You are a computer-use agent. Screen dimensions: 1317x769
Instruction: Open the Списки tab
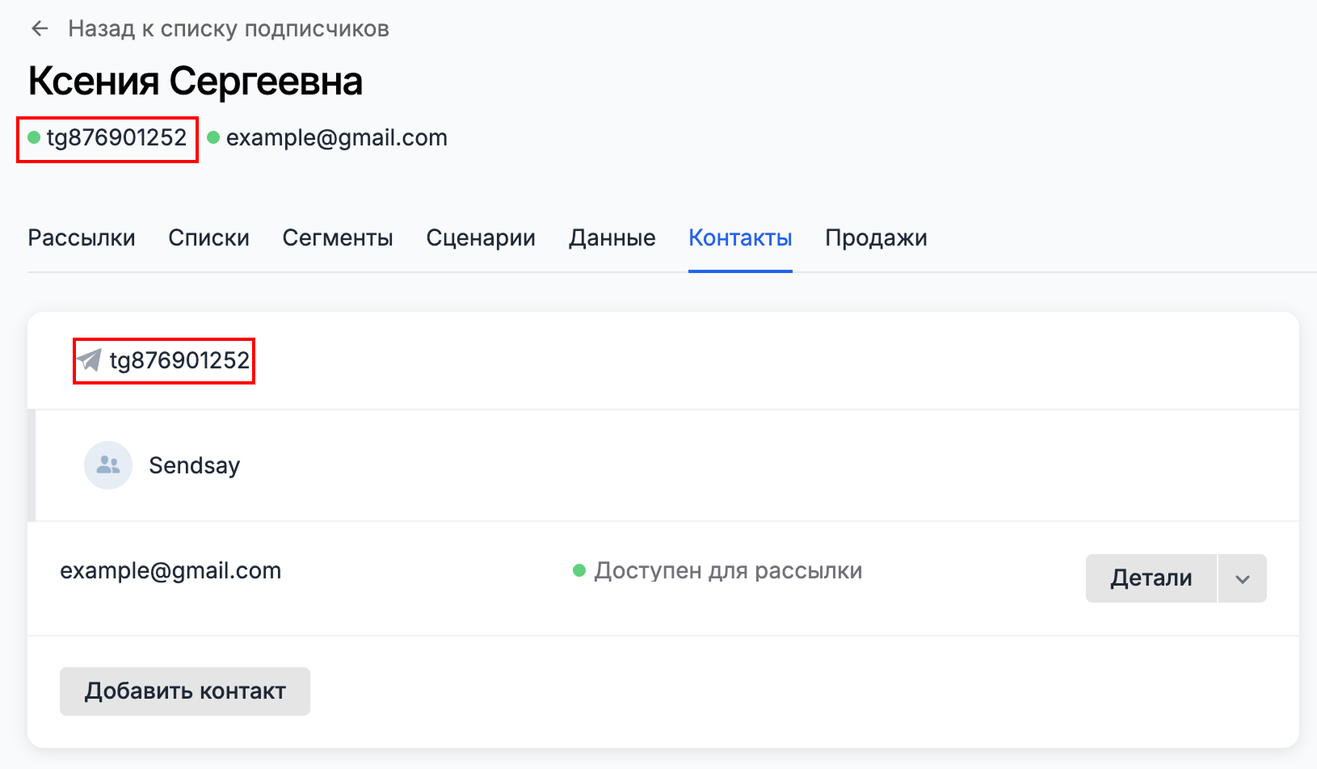pos(208,237)
